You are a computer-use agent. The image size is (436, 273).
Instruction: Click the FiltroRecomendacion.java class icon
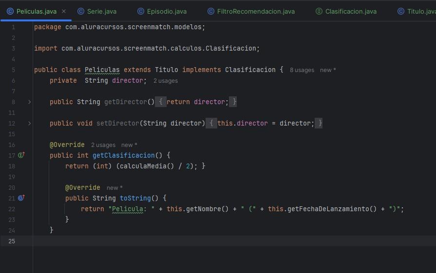[x=211, y=11]
